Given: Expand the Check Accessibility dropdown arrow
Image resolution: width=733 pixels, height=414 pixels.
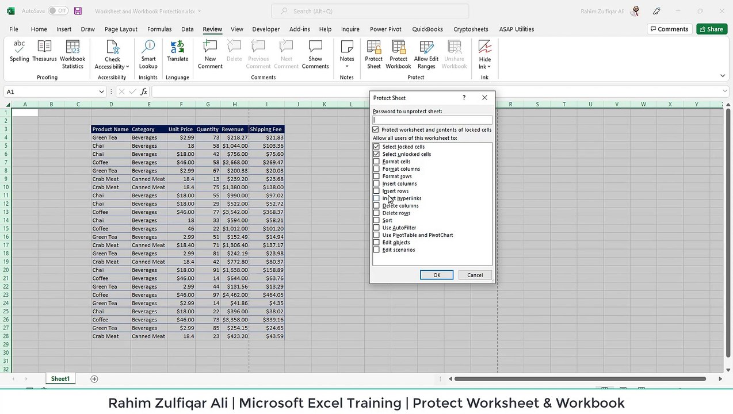Looking at the screenshot, I should (126, 67).
